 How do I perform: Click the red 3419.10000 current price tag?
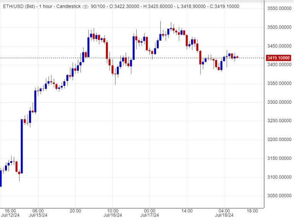(279, 58)
